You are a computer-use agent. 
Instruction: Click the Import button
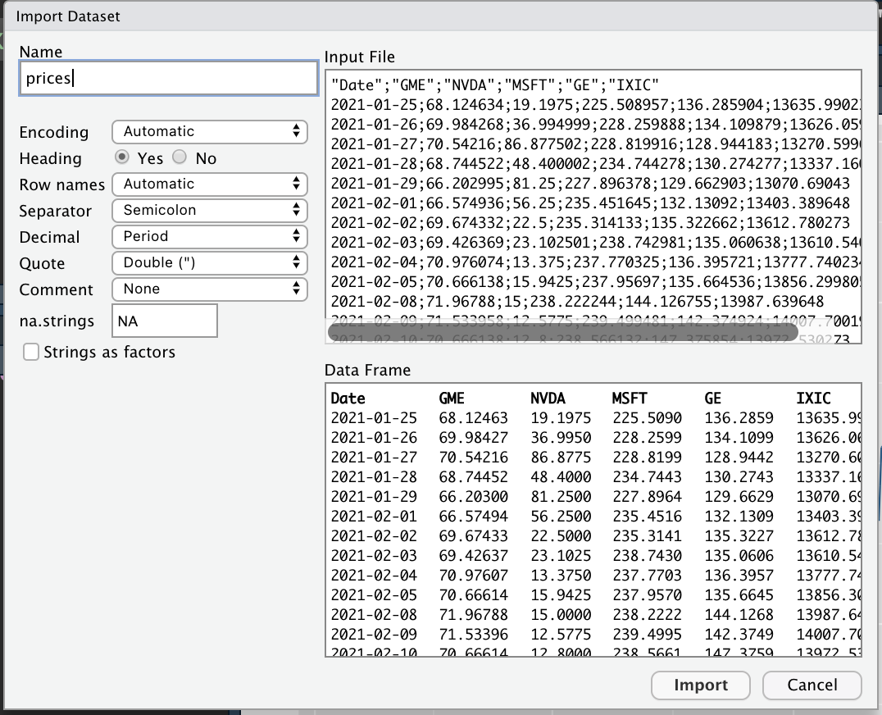pos(700,685)
